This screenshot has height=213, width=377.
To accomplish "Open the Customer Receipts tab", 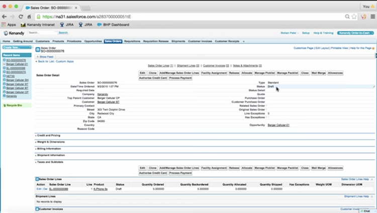I will (227, 41).
